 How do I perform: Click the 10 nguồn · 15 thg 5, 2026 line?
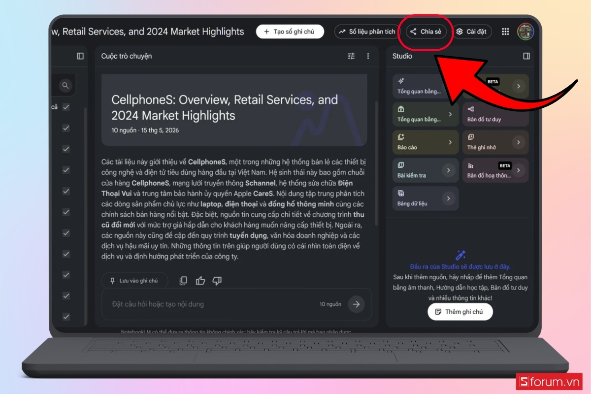click(145, 131)
